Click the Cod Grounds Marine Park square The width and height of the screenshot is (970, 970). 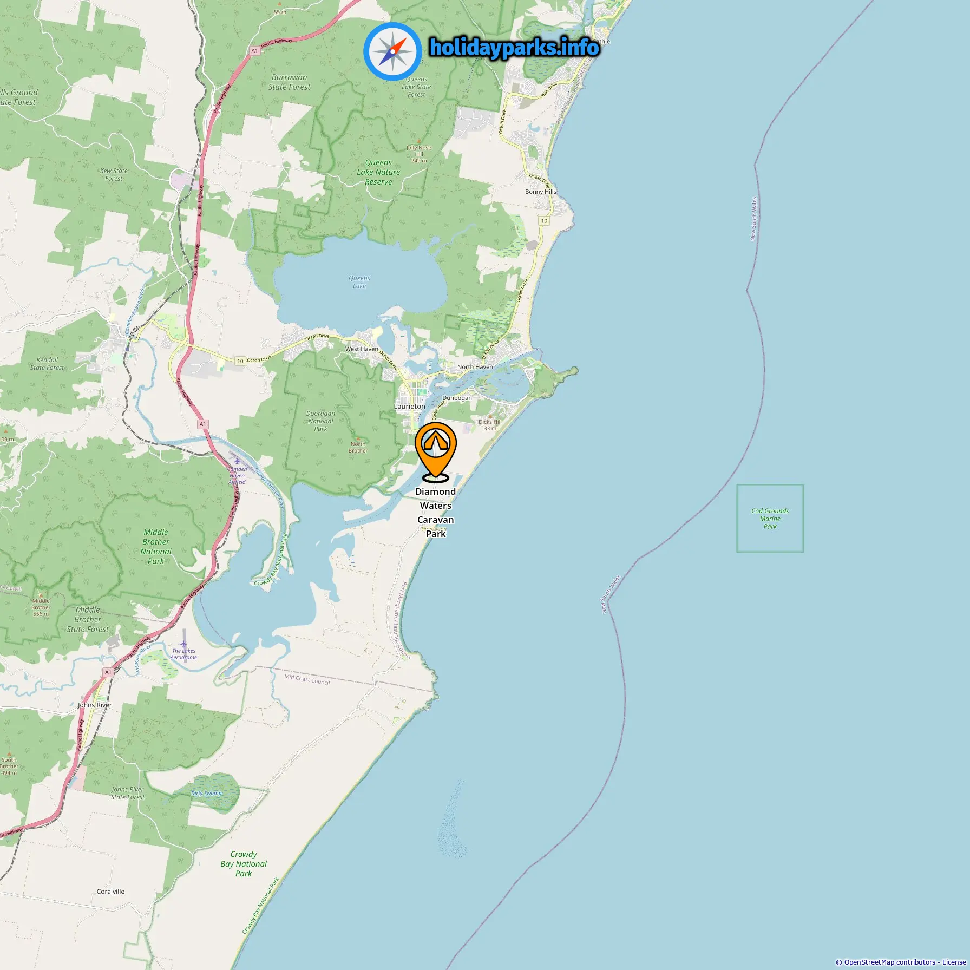[770, 519]
